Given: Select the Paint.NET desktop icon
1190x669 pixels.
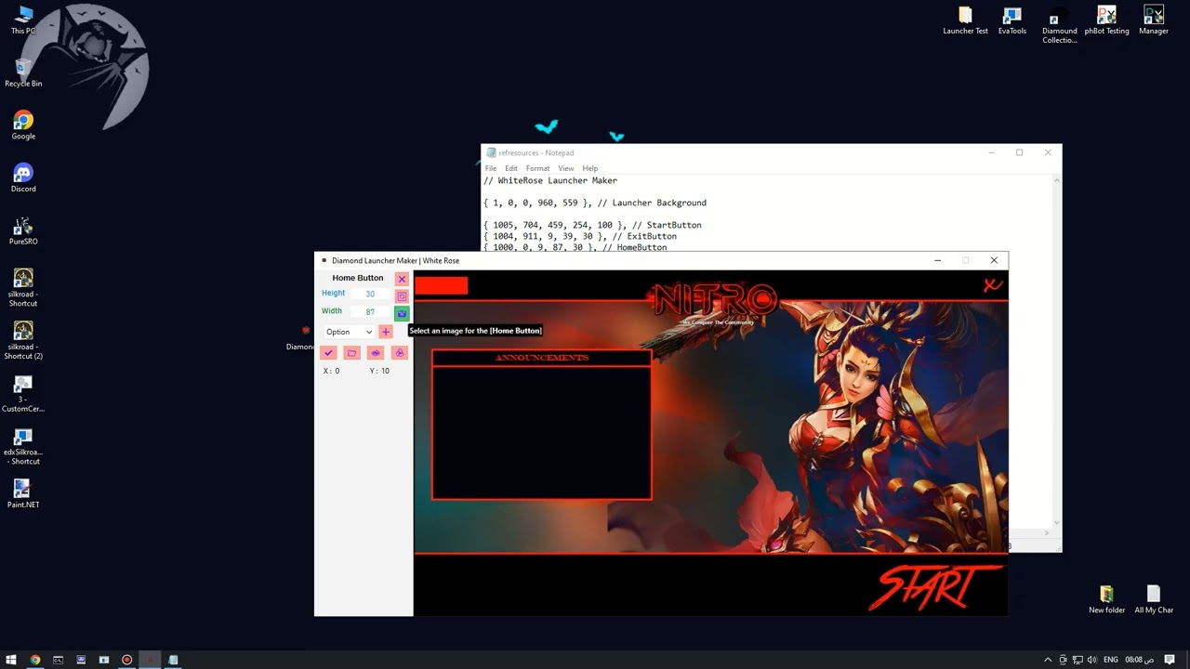Looking at the screenshot, I should click(23, 492).
